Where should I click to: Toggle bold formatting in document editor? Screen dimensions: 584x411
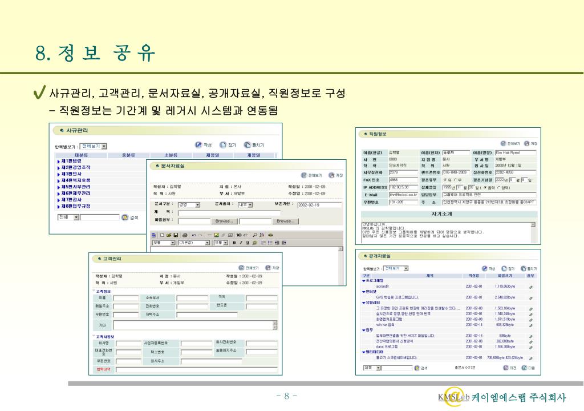click(234, 243)
